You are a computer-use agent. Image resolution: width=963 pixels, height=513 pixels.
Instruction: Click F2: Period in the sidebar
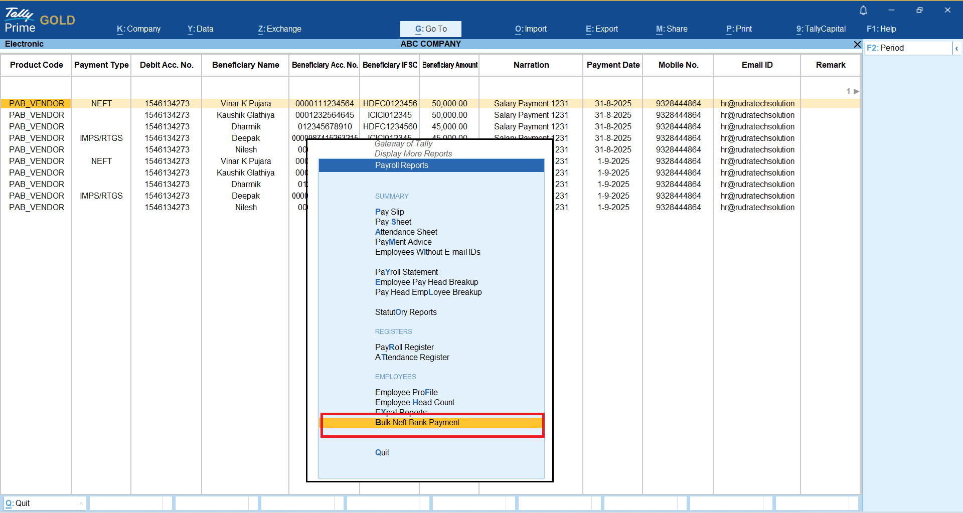coord(885,48)
